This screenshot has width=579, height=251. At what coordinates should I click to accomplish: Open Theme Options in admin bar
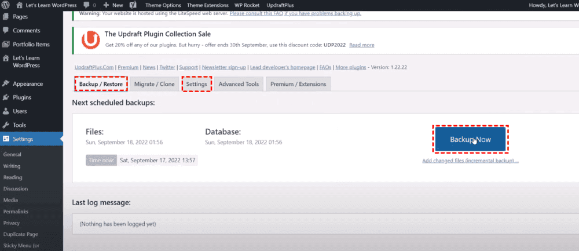coord(163,5)
